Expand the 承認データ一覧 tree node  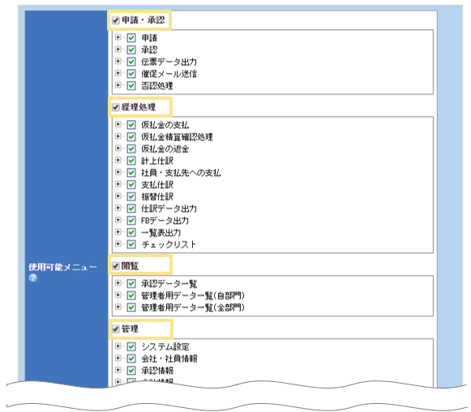coord(118,283)
